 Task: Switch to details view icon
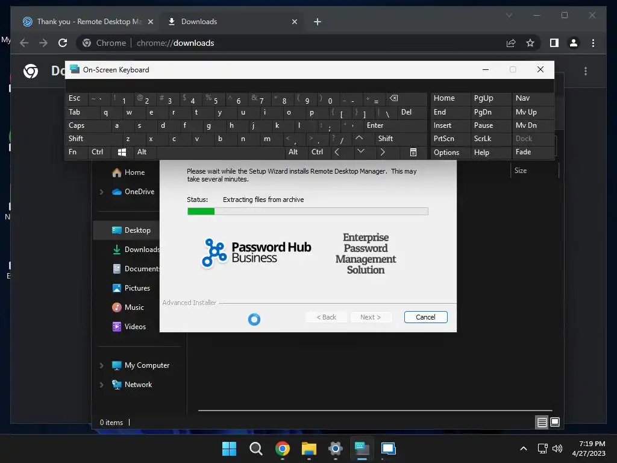542,423
